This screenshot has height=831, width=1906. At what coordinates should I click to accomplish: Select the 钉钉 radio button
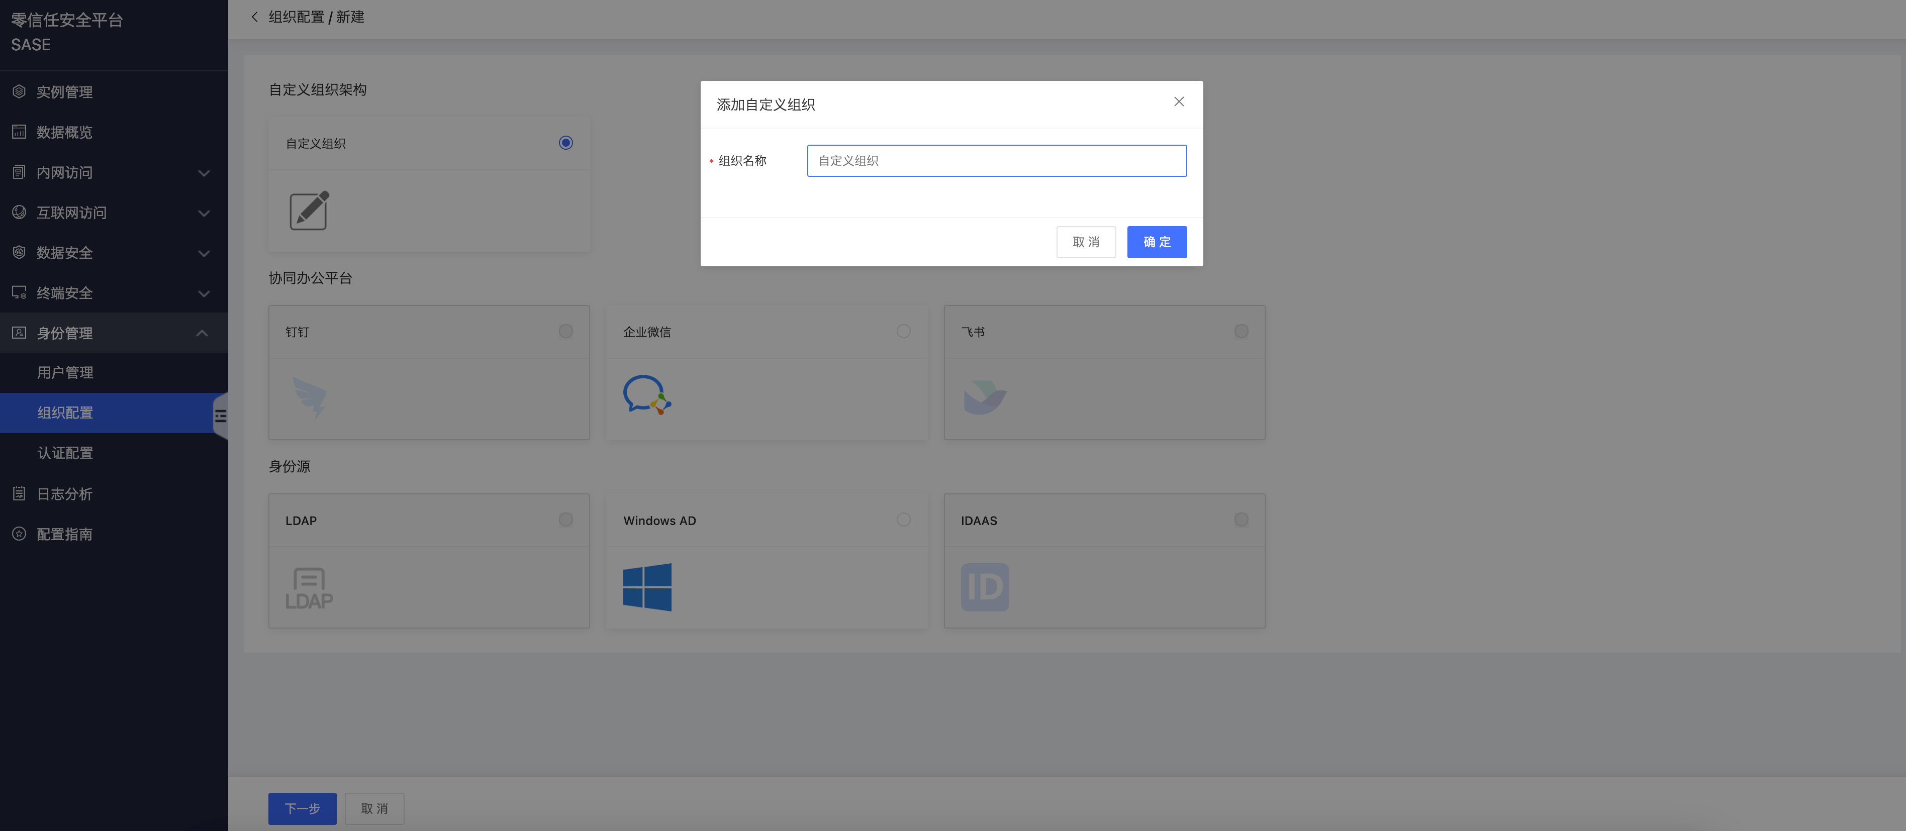(x=566, y=331)
